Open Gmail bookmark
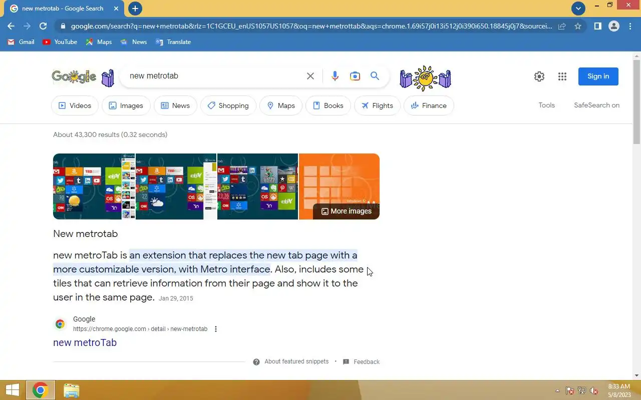This screenshot has height=400, width=641. (x=21, y=42)
